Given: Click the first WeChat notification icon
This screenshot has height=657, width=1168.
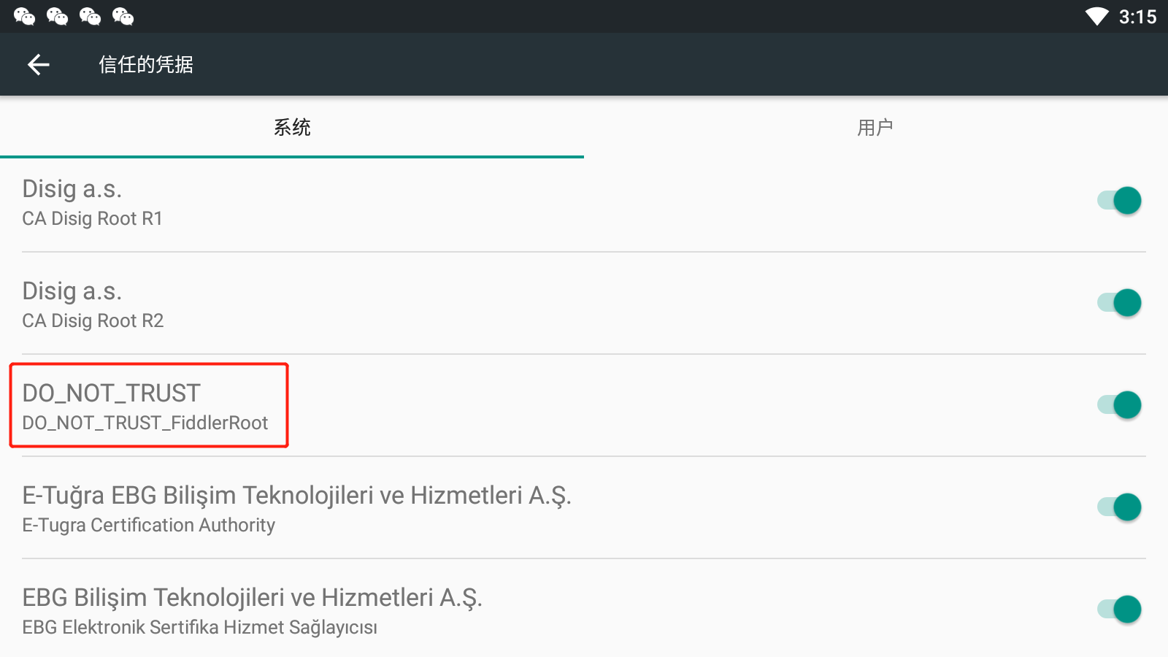Looking at the screenshot, I should [x=24, y=16].
